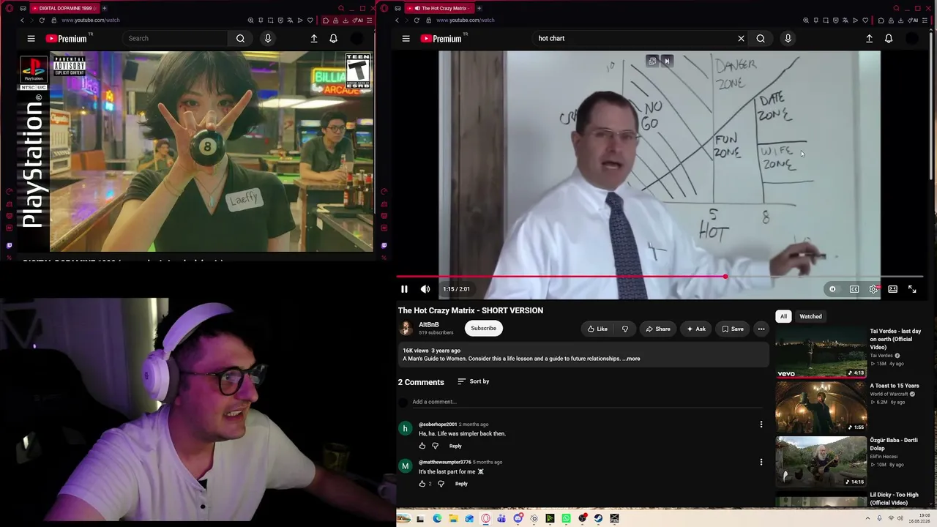Dislike the comment by @matthewsumpter3776

(x=441, y=484)
